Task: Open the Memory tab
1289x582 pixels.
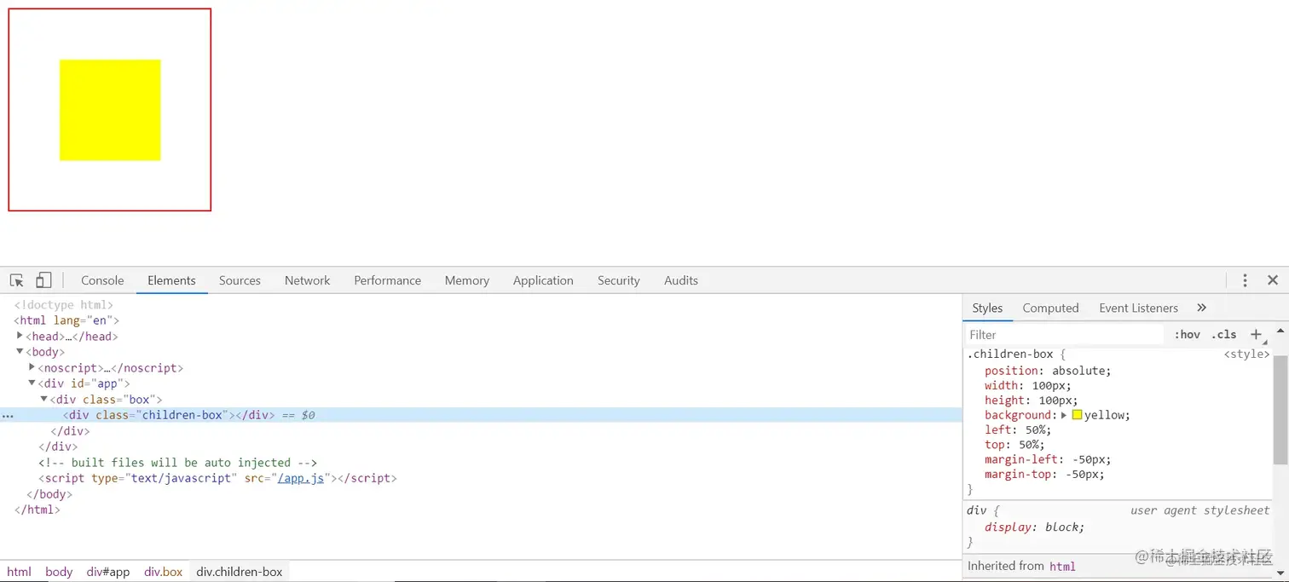Action: coord(466,280)
